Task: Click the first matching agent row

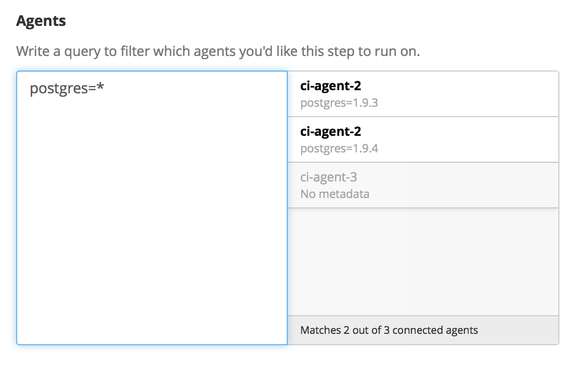Action: 423,94
